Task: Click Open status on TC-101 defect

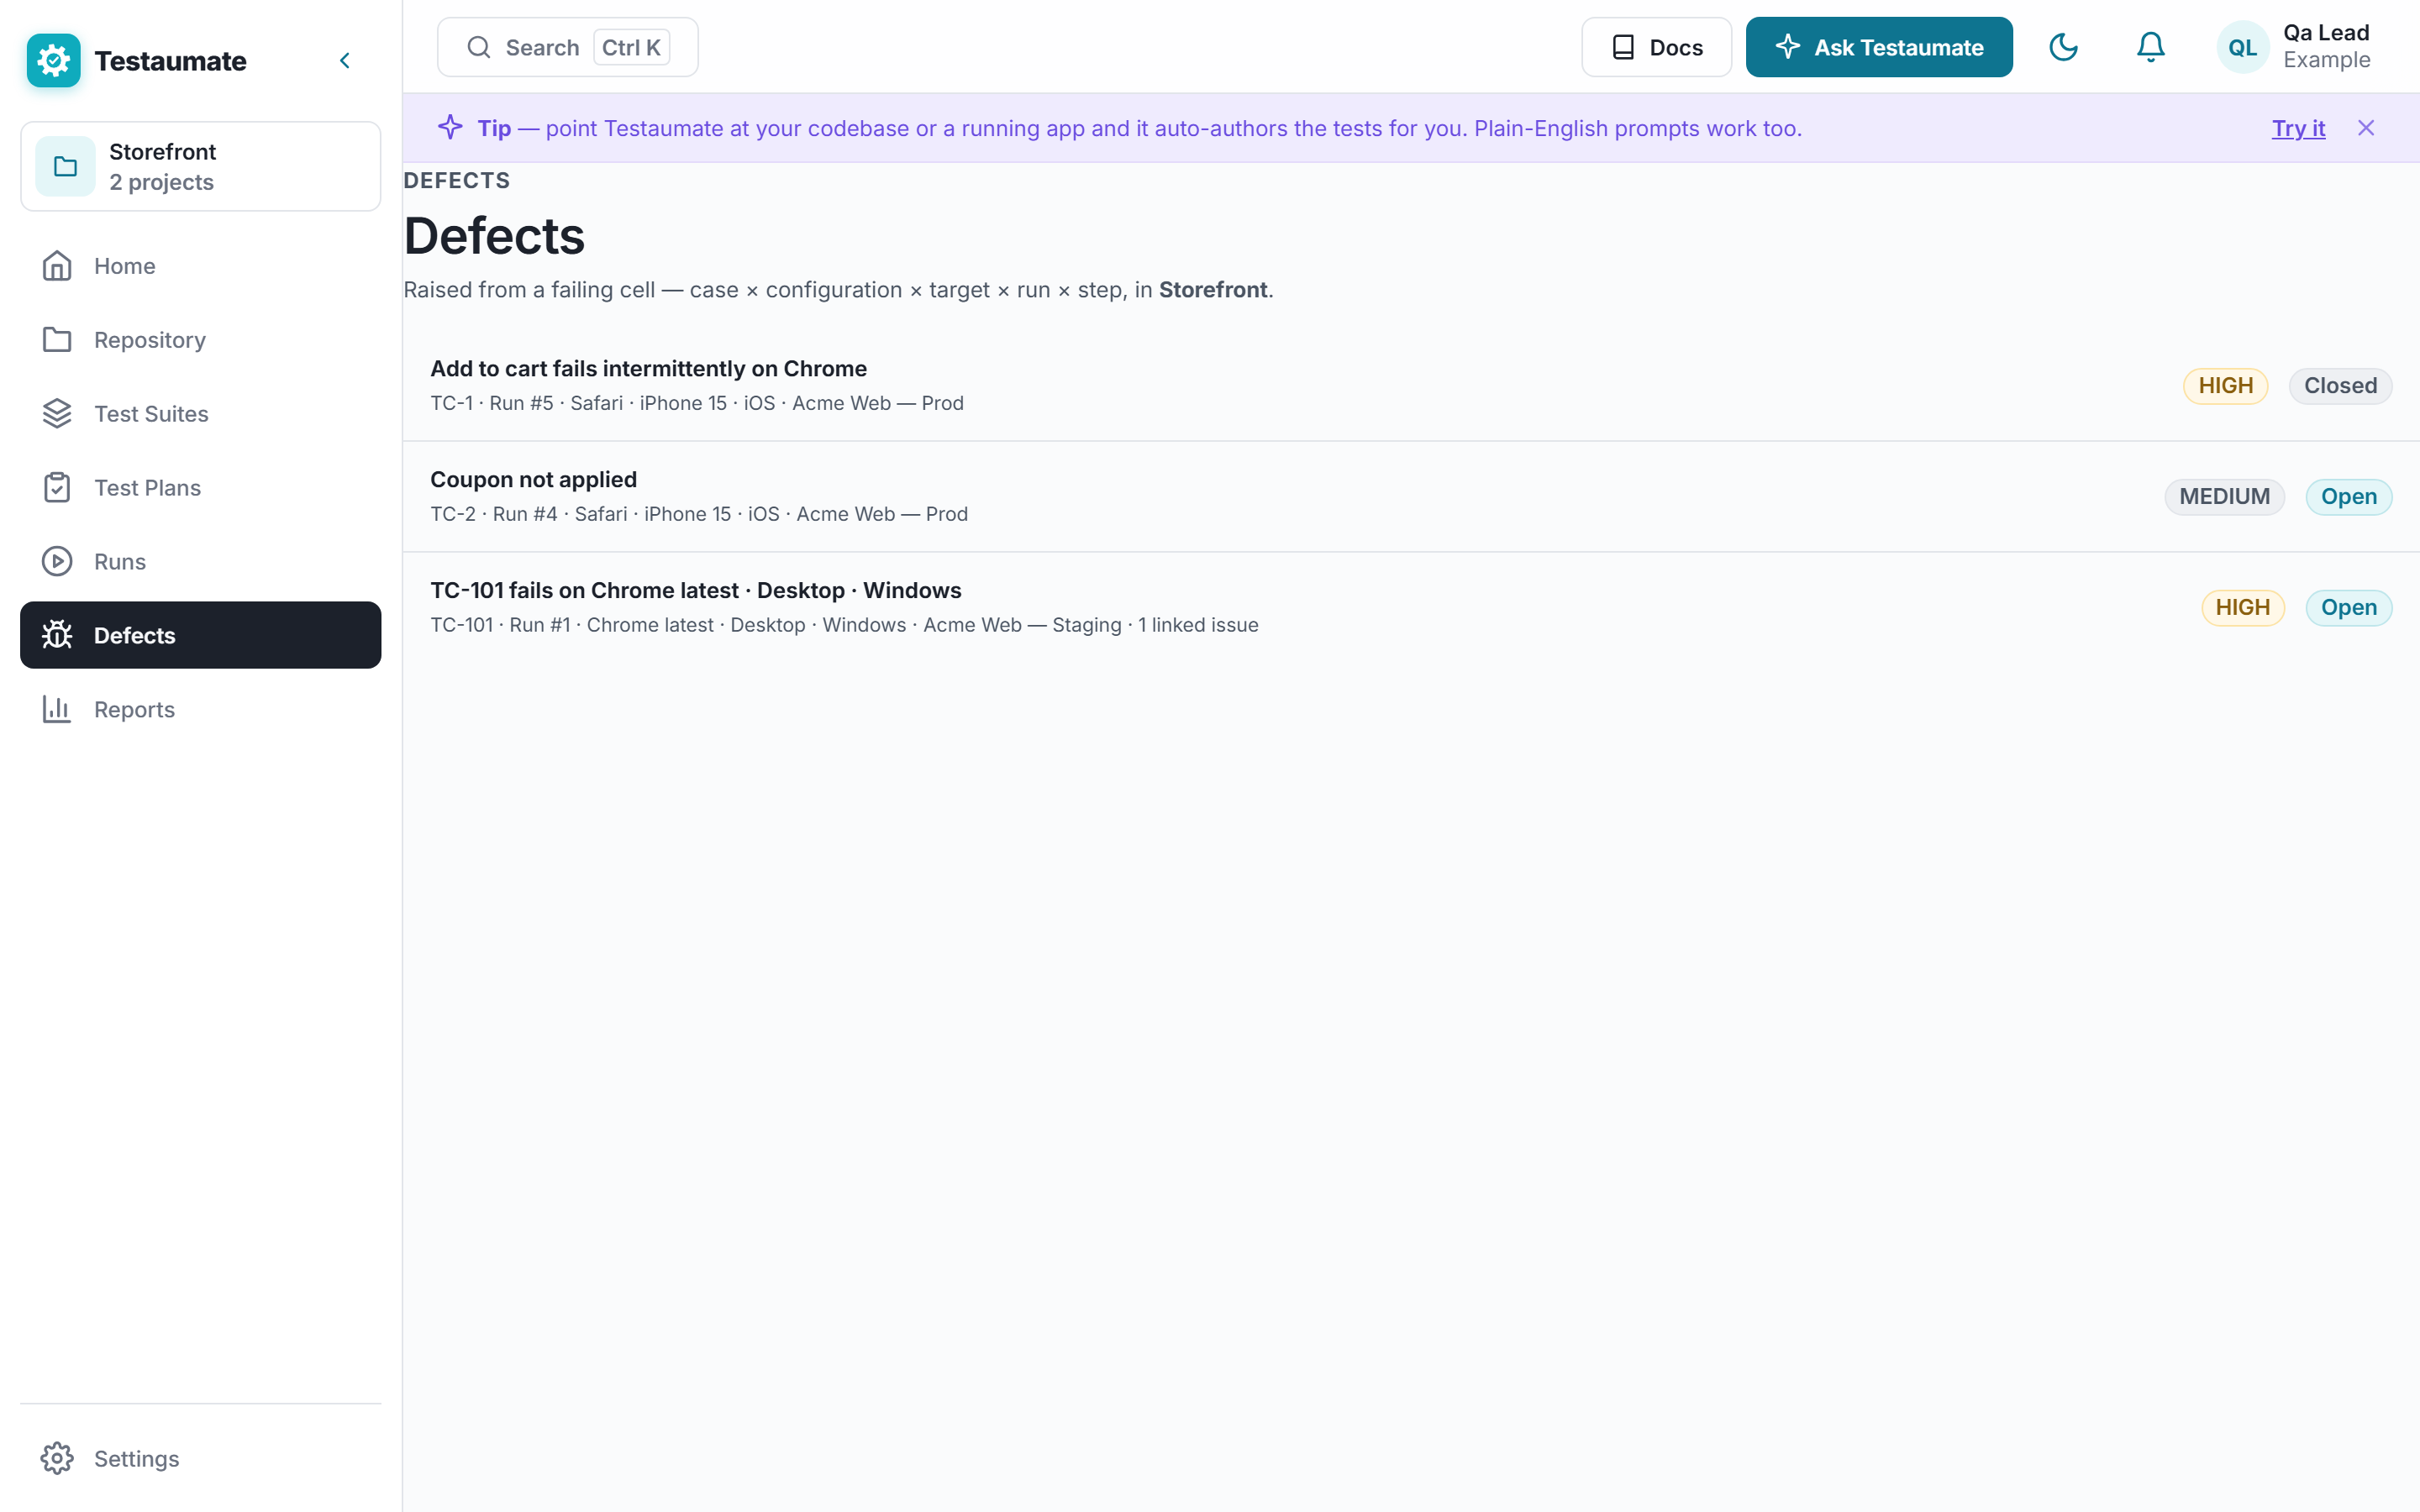Action: point(2348,608)
